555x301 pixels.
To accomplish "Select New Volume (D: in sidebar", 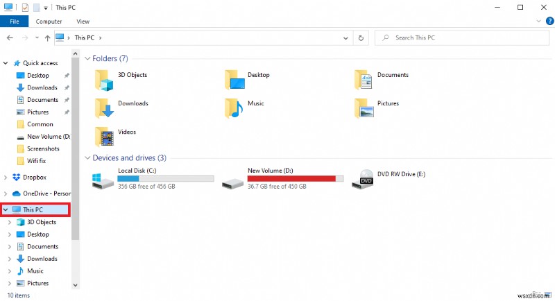I will click(x=49, y=137).
